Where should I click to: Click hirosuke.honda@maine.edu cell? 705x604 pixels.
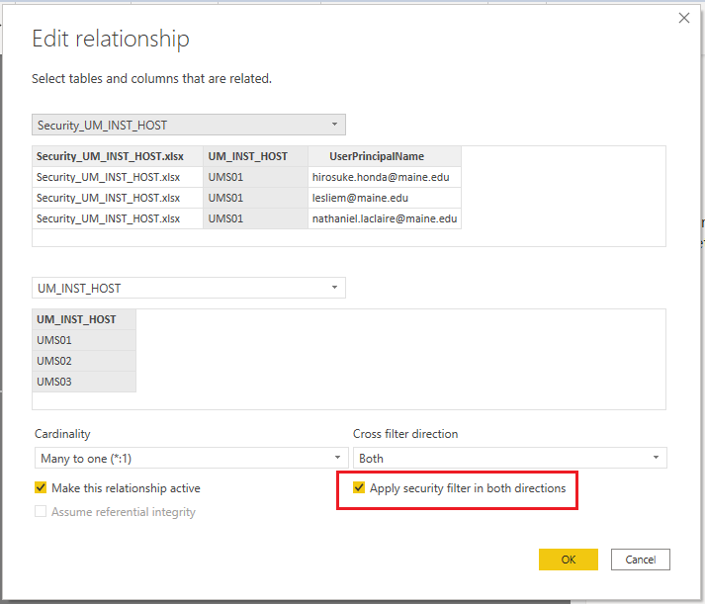pyautogui.click(x=385, y=177)
